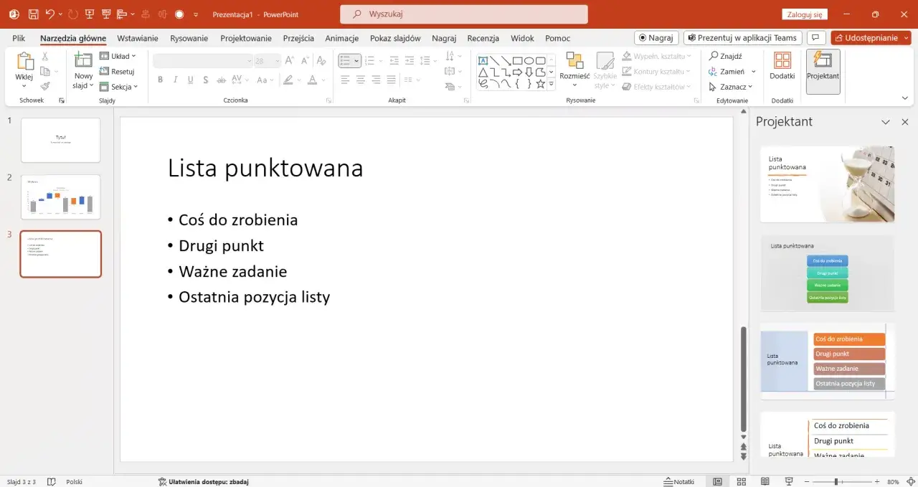This screenshot has height=487, width=918.
Task: Click the Increase font size icon
Action: (289, 61)
